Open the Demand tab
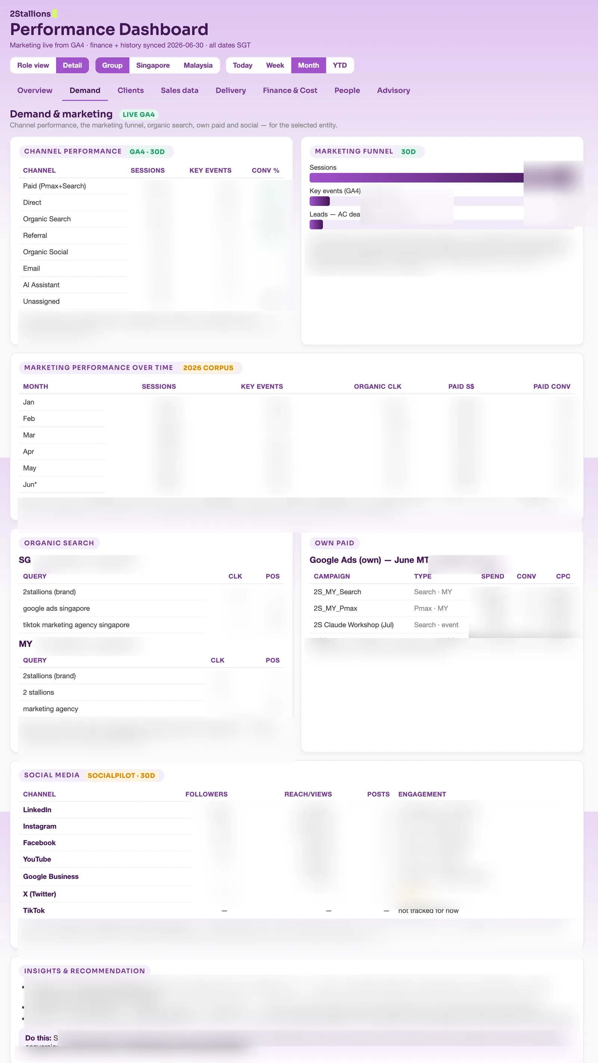 [x=84, y=90]
